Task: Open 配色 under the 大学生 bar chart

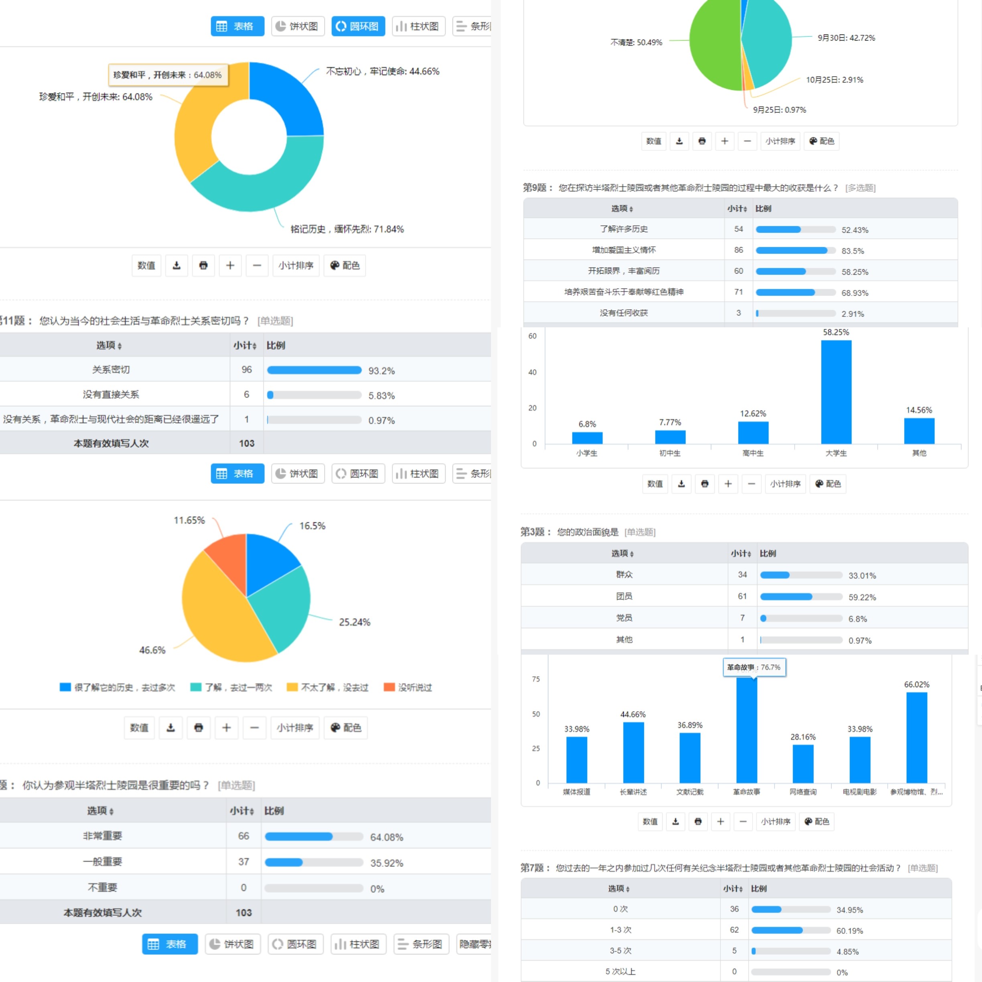Action: (x=828, y=484)
